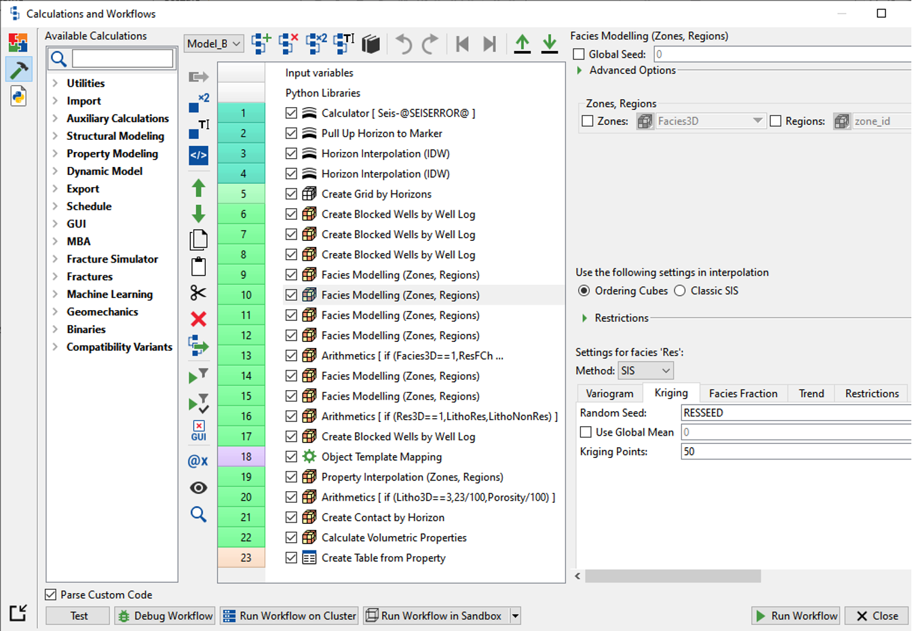Screen dimensions: 912x631
Task: Click the paste clipboard icon
Action: coord(198,267)
